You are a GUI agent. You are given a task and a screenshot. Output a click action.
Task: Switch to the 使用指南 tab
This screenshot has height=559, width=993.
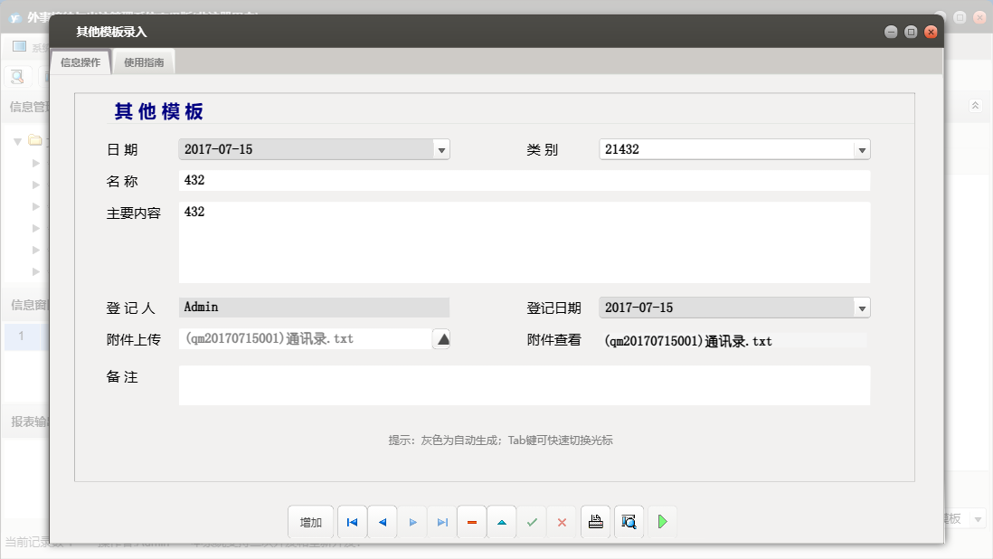pos(144,62)
